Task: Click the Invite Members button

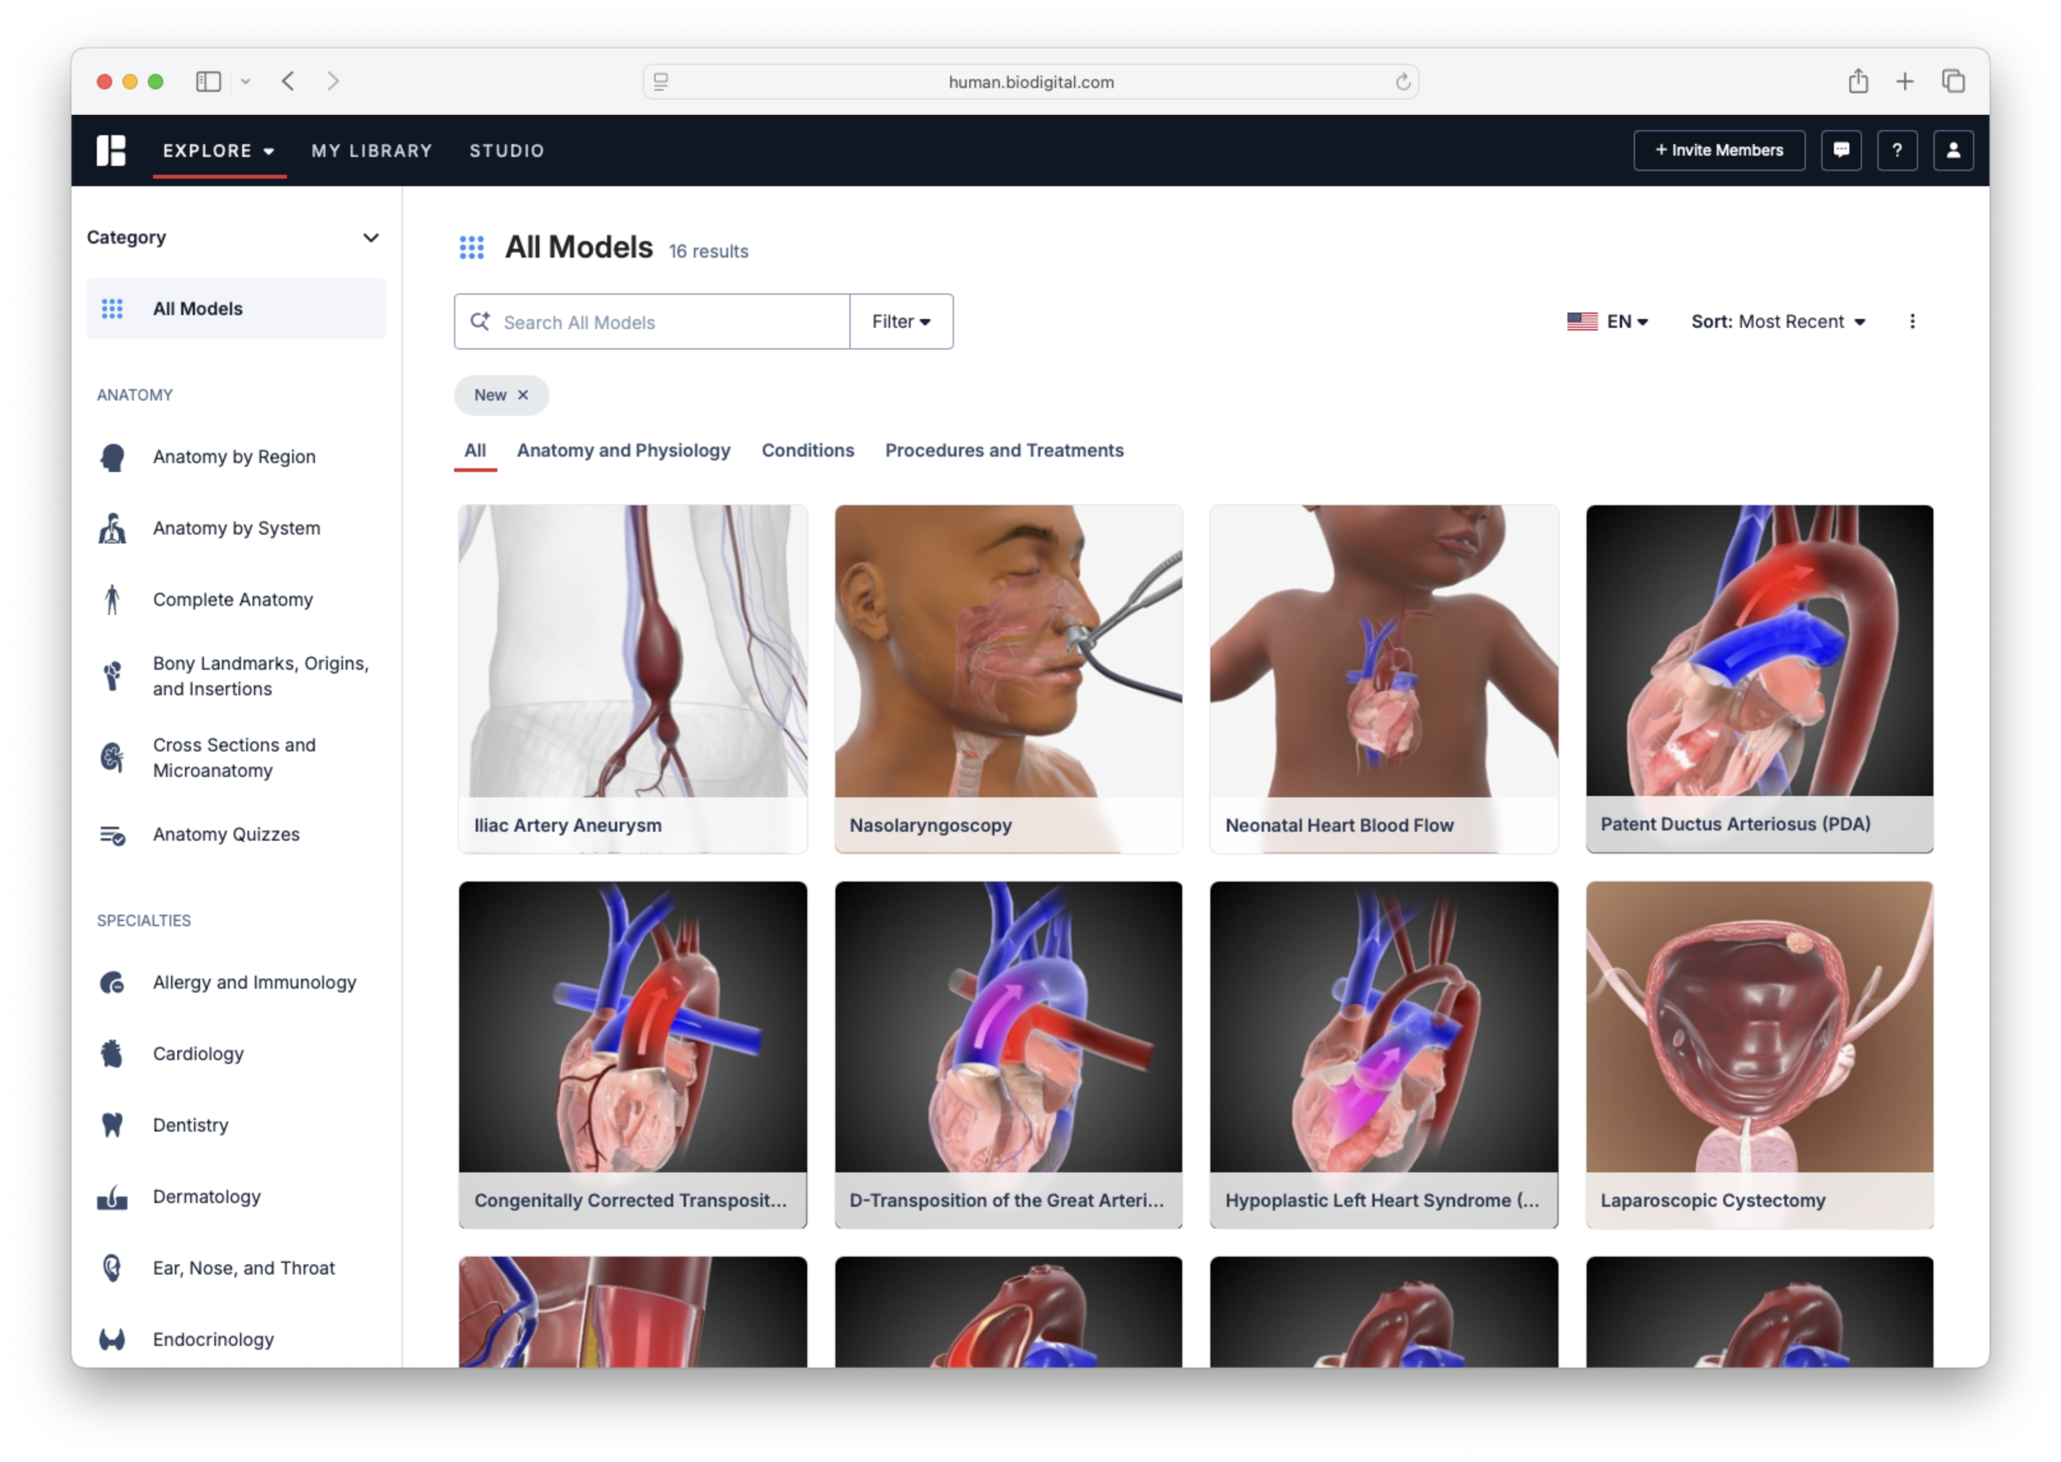Action: [1719, 151]
